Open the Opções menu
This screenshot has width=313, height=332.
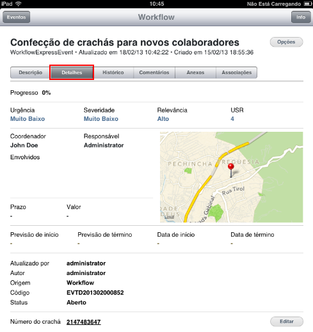tap(286, 42)
